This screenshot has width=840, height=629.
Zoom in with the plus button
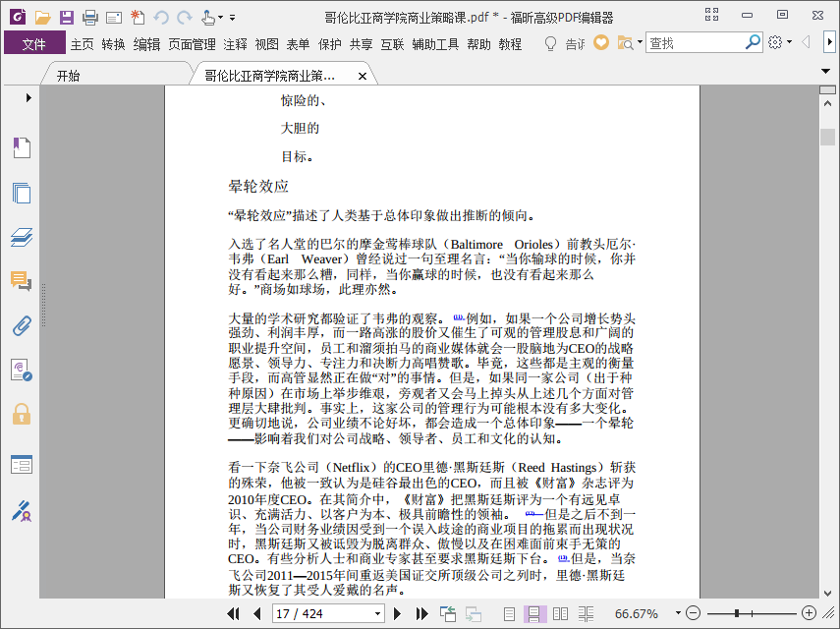pos(809,613)
